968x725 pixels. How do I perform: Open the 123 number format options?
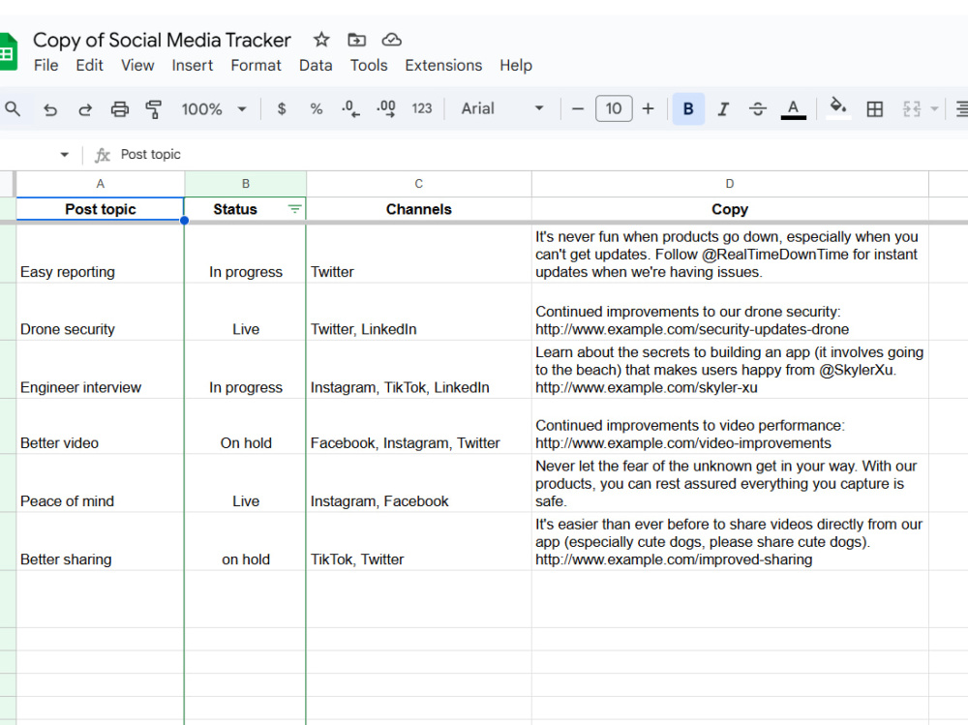(x=422, y=108)
